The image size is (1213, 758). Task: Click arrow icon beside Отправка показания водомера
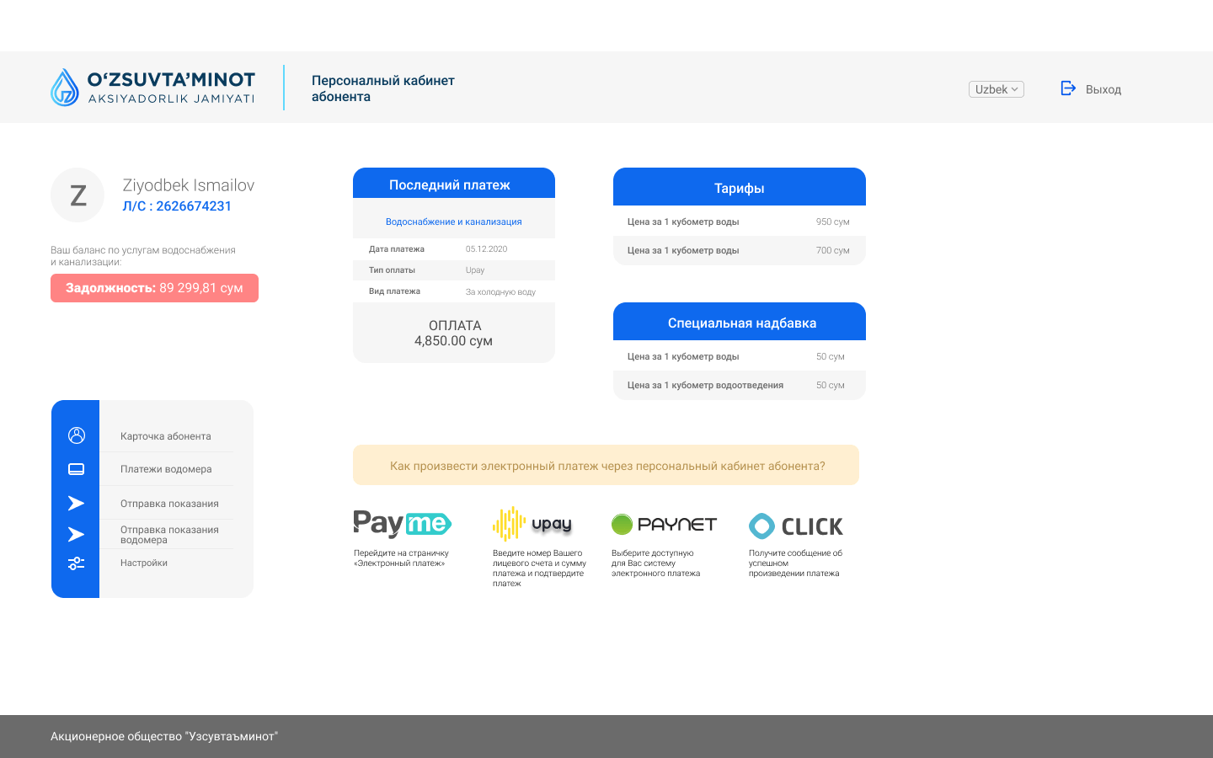76,534
